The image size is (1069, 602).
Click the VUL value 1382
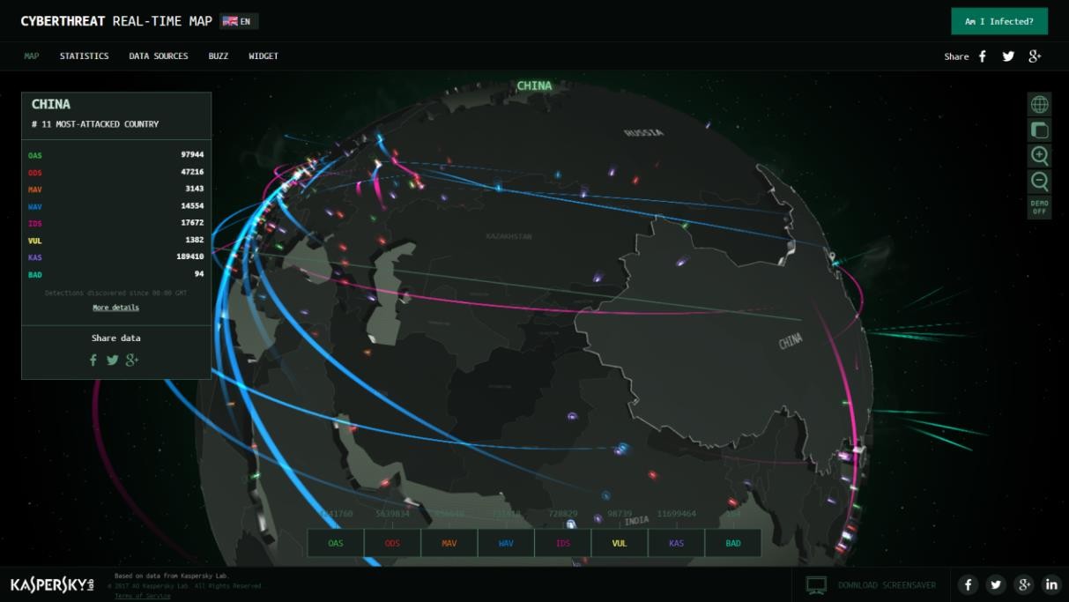point(195,240)
